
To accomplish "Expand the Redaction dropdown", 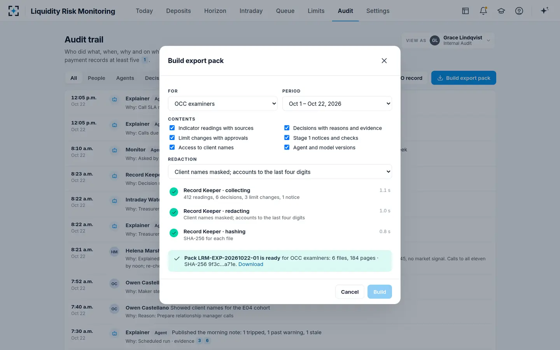I will (x=280, y=171).
